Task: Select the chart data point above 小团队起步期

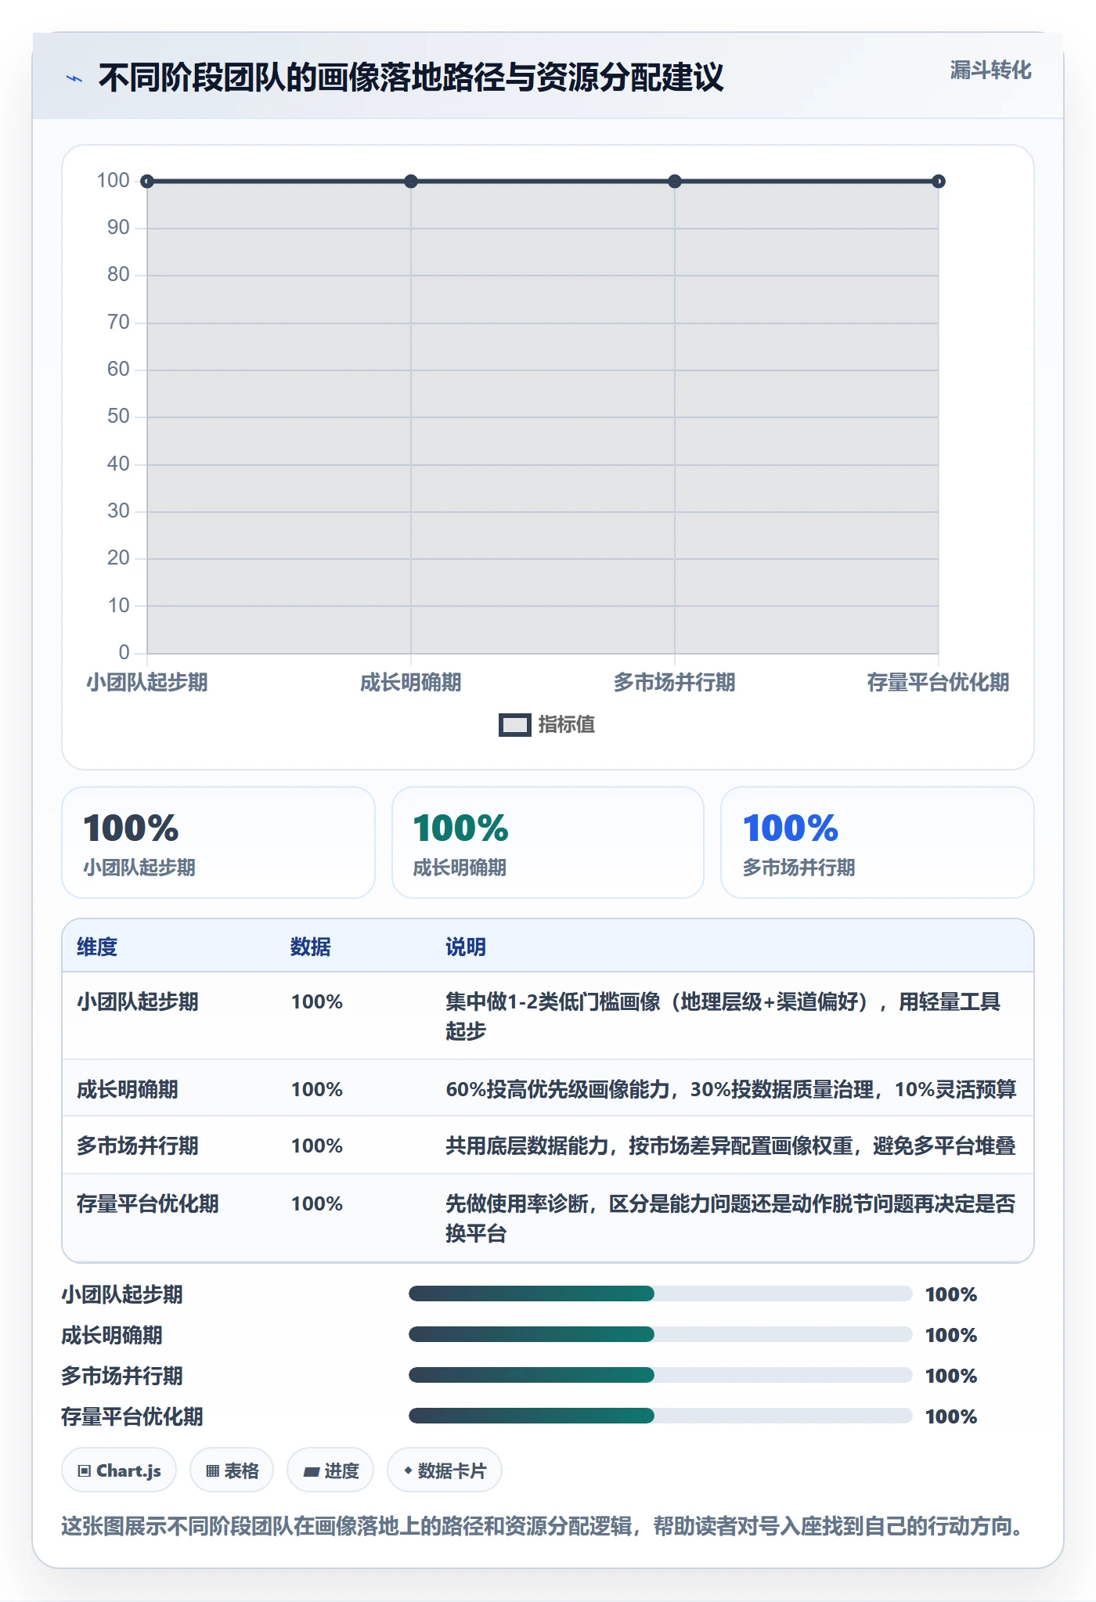Action: 147,182
